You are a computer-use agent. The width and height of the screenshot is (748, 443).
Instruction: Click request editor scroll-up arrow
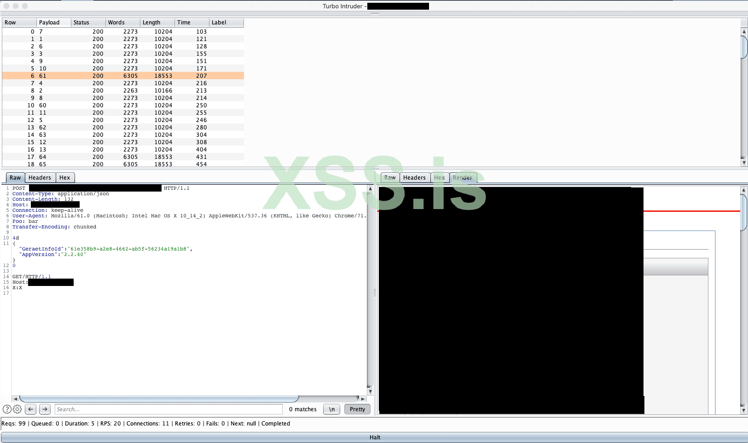[x=370, y=188]
